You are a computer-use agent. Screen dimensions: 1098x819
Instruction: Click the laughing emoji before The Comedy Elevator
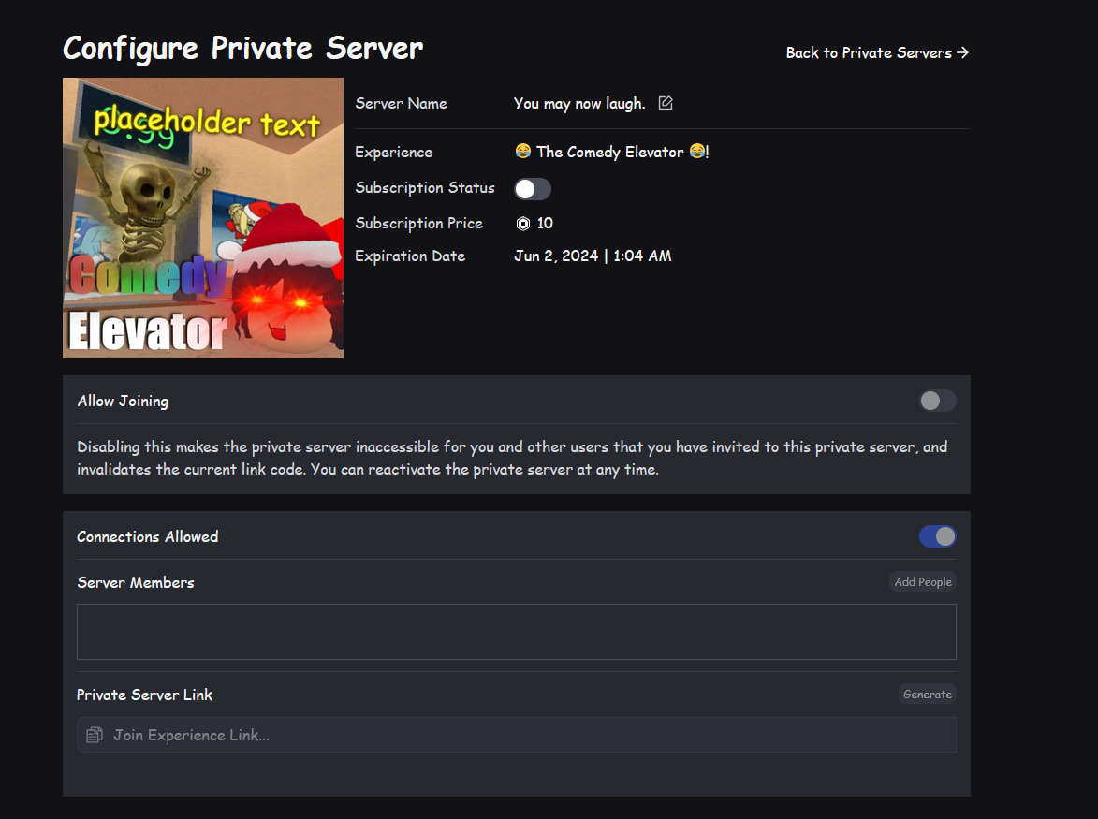click(x=523, y=152)
